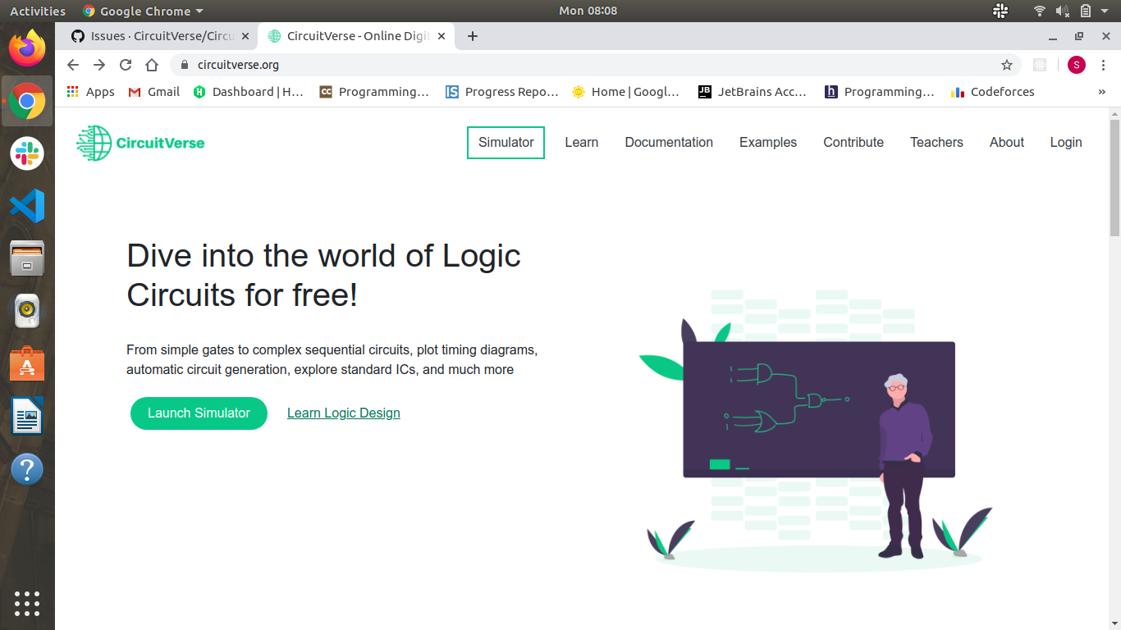Open the Teachers nav link
This screenshot has width=1121, height=630.
(936, 143)
